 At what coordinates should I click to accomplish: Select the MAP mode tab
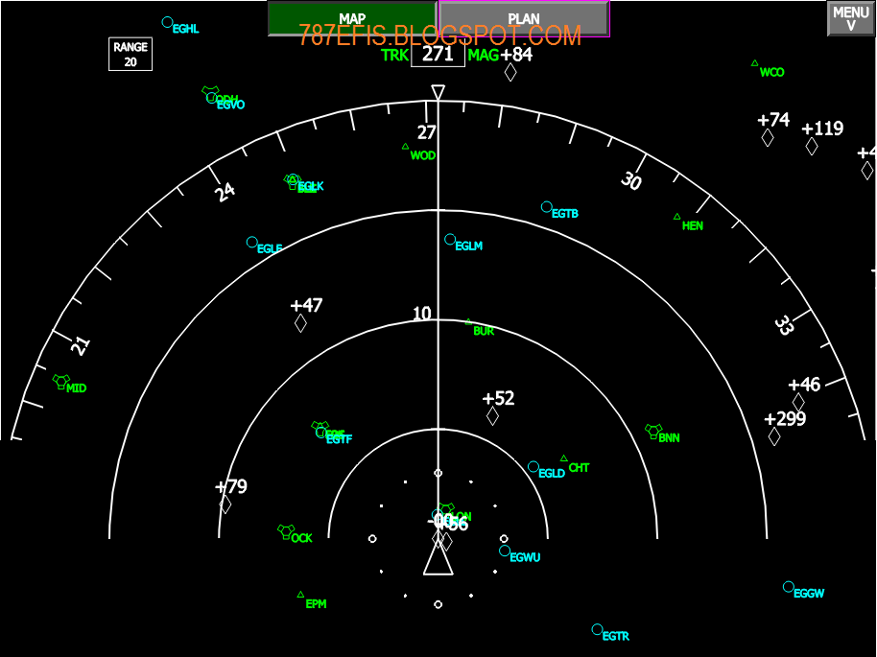click(351, 17)
